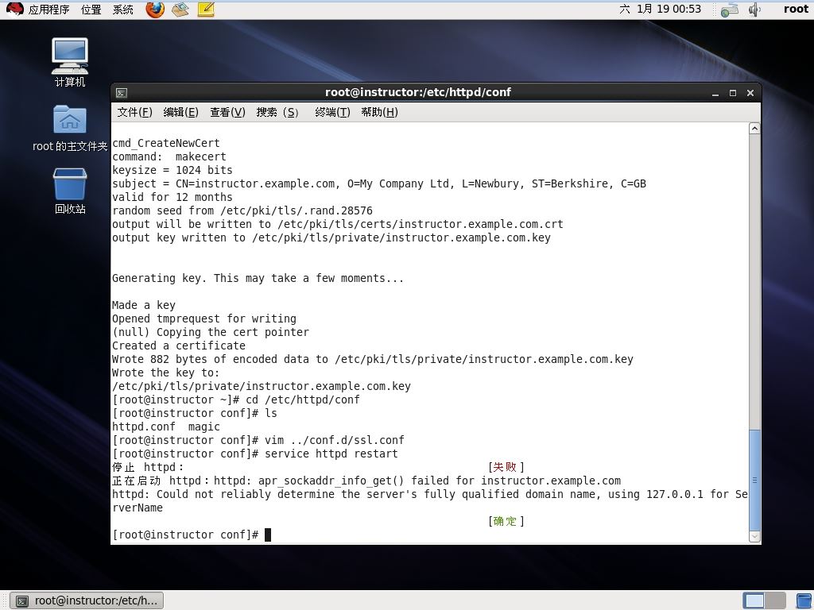Open the terminal 帮助(H) menu

[379, 112]
